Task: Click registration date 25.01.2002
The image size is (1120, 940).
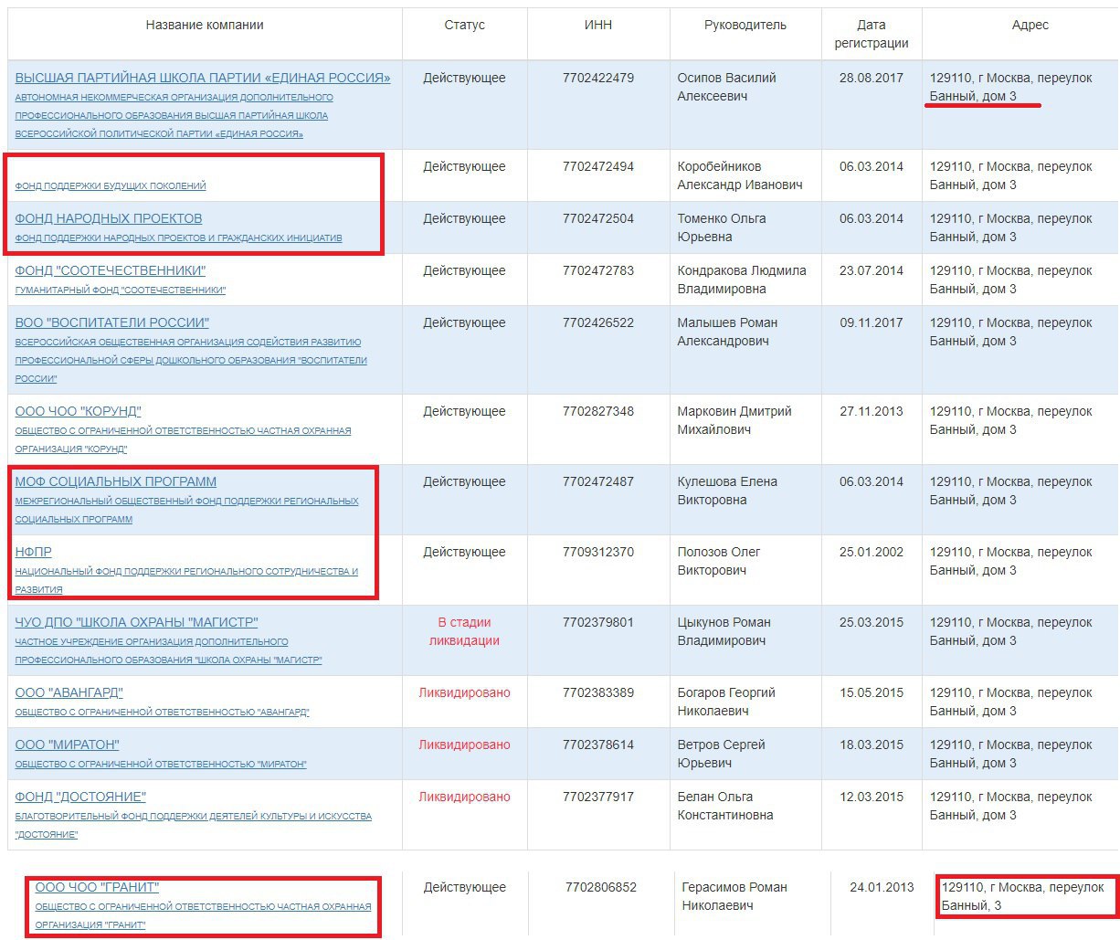Action: click(x=872, y=552)
